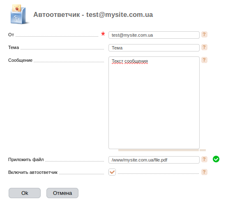The width and height of the screenshot is (228, 206).
Task: Click the Включить автоответчик label text
Action: pyautogui.click(x=33, y=172)
